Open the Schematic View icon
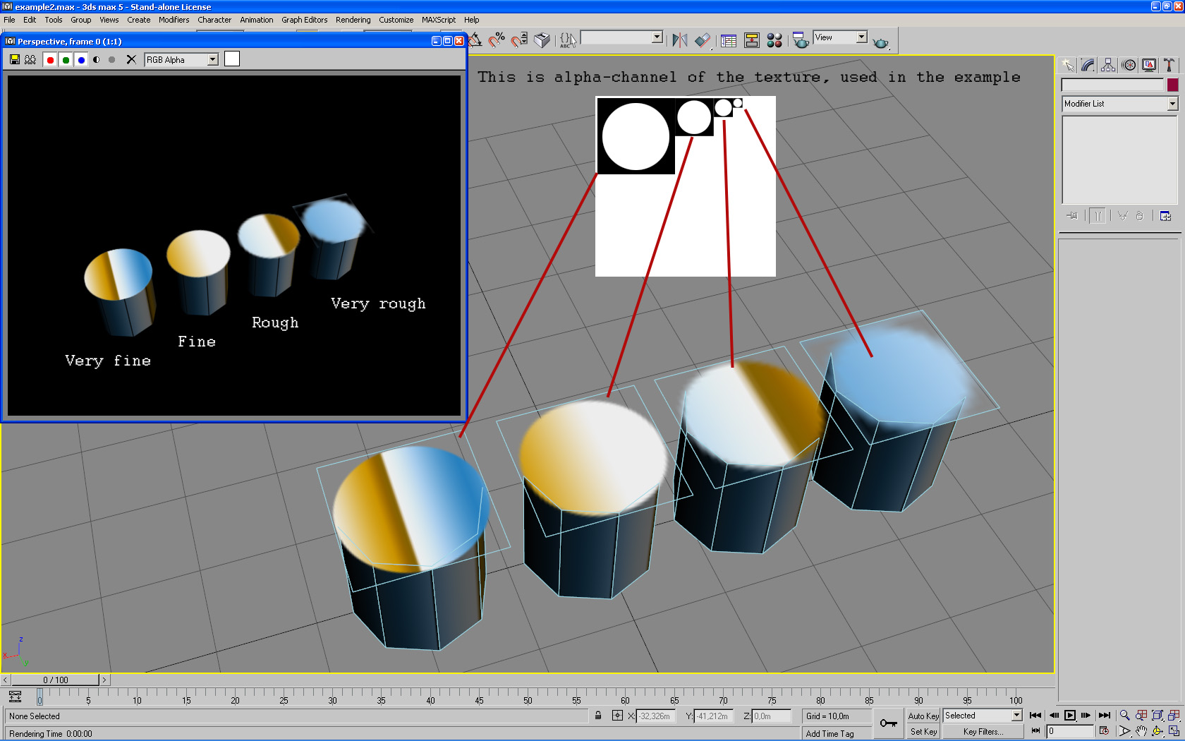The width and height of the screenshot is (1185, 741). tap(752, 40)
